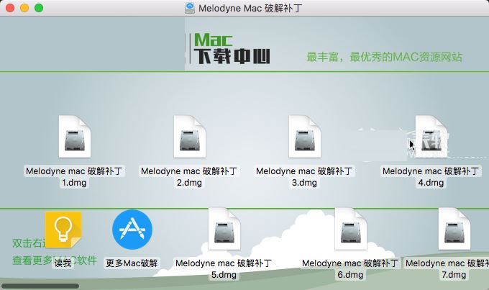Click the file name label of 1.dmg
This screenshot has width=489, height=290.
74,177
